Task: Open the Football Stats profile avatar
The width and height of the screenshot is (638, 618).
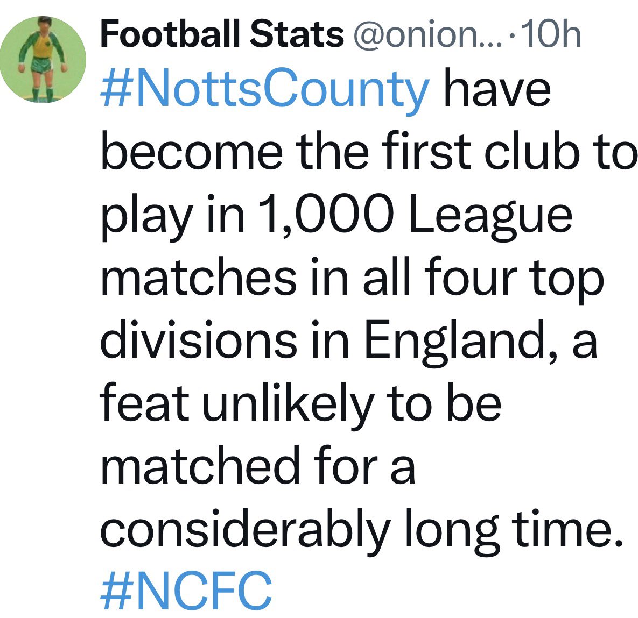Action: pos(43,60)
